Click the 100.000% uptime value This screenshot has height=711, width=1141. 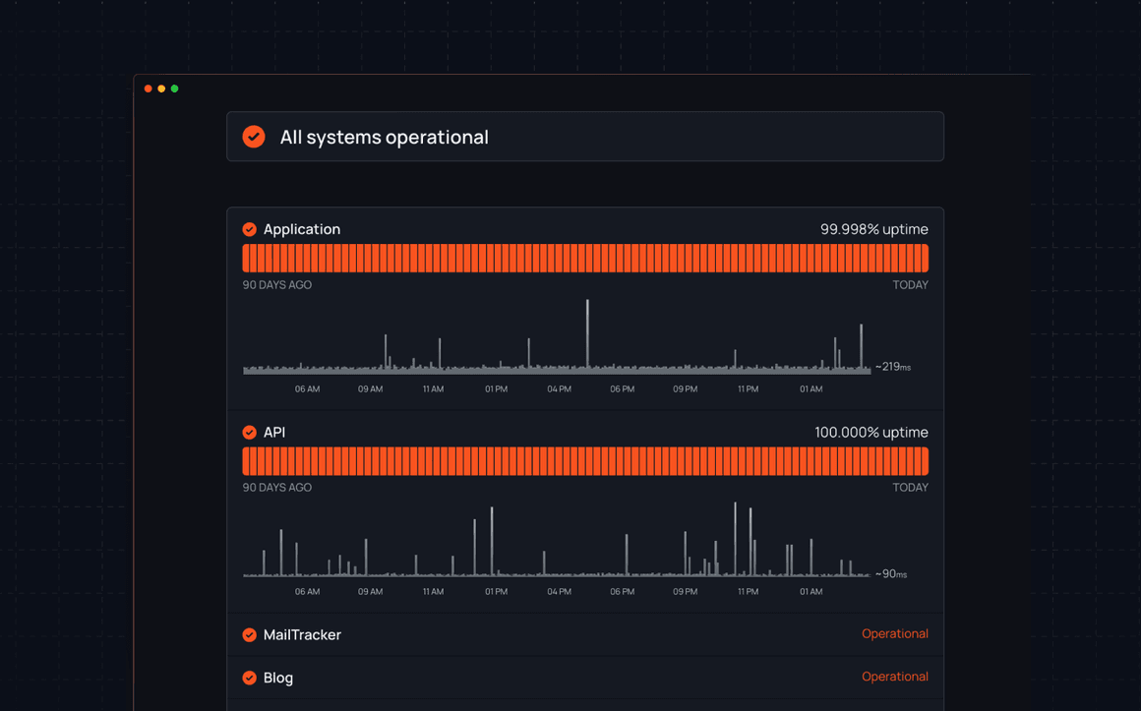pos(871,433)
